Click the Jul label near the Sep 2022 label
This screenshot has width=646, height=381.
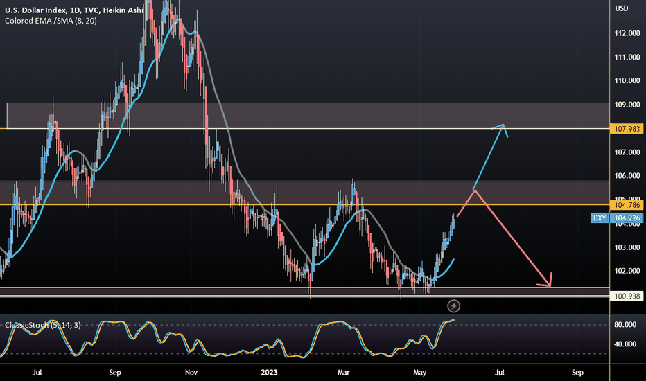pos(37,373)
